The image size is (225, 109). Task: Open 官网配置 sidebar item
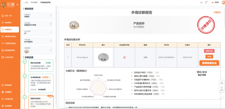click(x=9, y=92)
